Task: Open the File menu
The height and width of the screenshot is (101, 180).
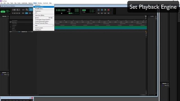Action: pos(1,3)
